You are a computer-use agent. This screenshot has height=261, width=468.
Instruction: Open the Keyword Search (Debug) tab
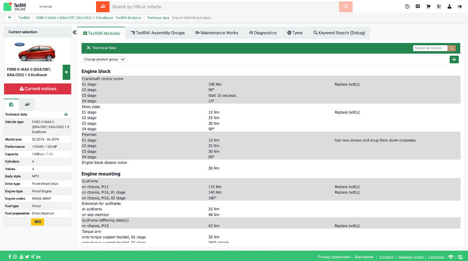click(x=339, y=33)
